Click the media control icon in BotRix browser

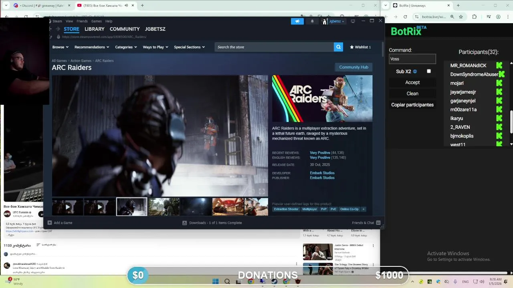pyautogui.click(x=489, y=17)
